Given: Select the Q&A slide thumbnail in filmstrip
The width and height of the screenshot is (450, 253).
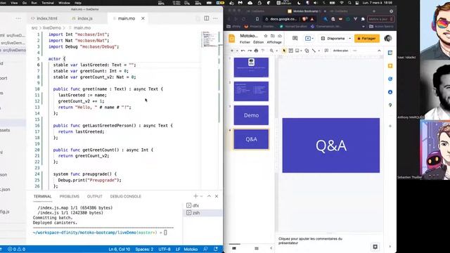Looking at the screenshot, I should (x=251, y=139).
